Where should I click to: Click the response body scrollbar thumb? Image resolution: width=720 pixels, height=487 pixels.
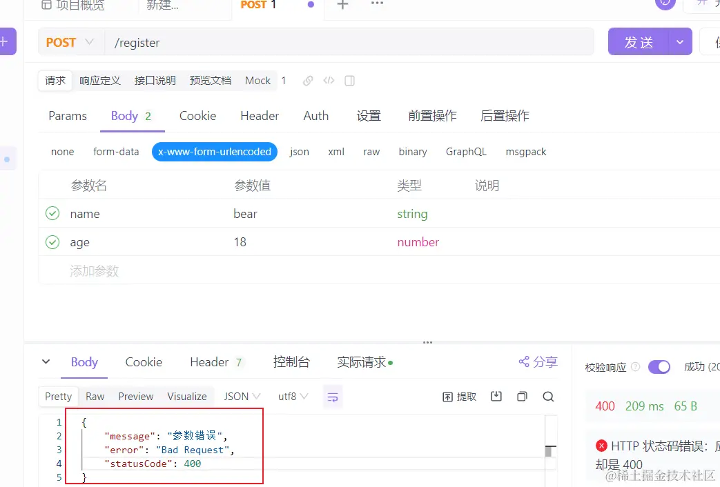pyautogui.click(x=548, y=452)
